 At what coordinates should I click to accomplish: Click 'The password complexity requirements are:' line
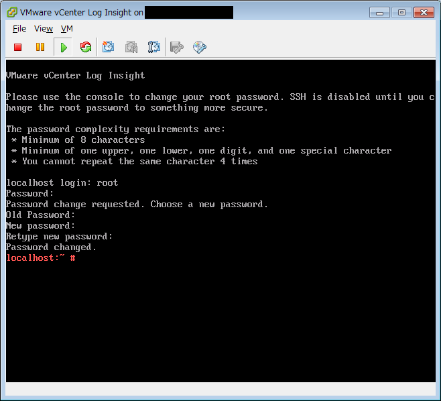coord(115,129)
